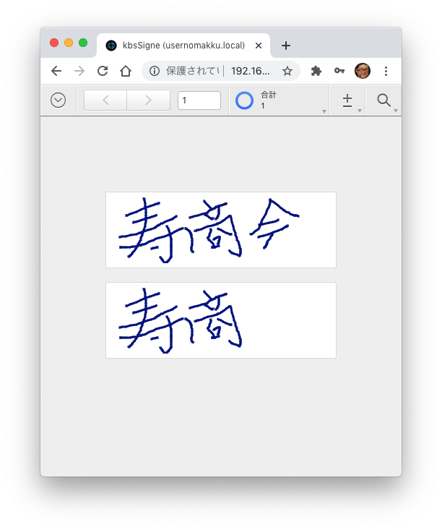Click the lower signature image with two characters
The image size is (442, 530).
[x=221, y=320]
